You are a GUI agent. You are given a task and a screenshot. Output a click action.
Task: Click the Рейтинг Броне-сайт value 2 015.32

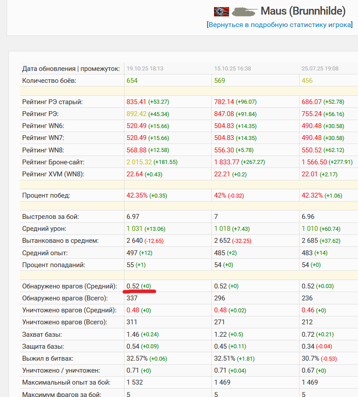pyautogui.click(x=139, y=162)
